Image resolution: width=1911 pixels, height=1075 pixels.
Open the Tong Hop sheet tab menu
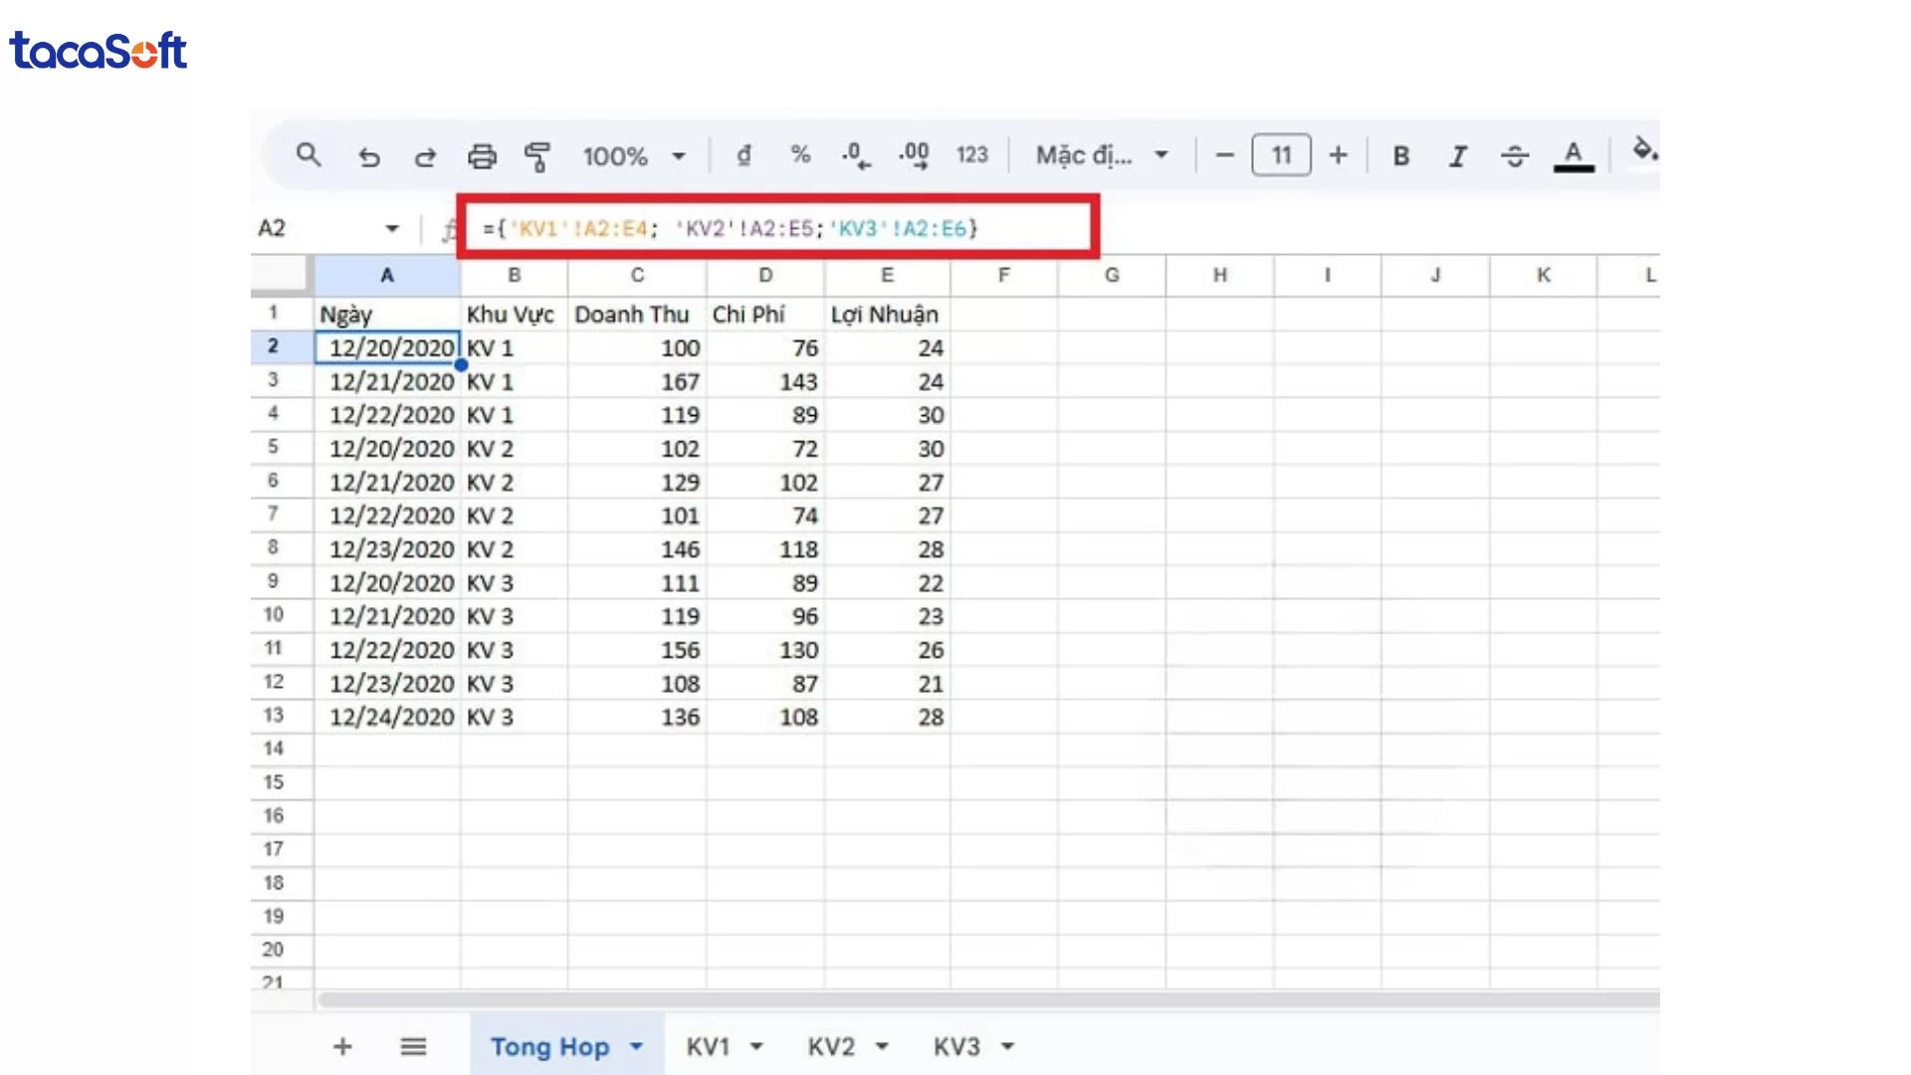pos(636,1046)
